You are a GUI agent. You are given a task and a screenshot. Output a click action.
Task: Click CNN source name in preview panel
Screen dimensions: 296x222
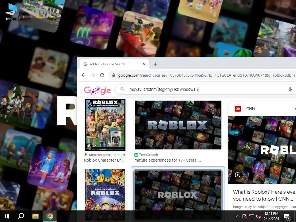pyautogui.click(x=251, y=109)
